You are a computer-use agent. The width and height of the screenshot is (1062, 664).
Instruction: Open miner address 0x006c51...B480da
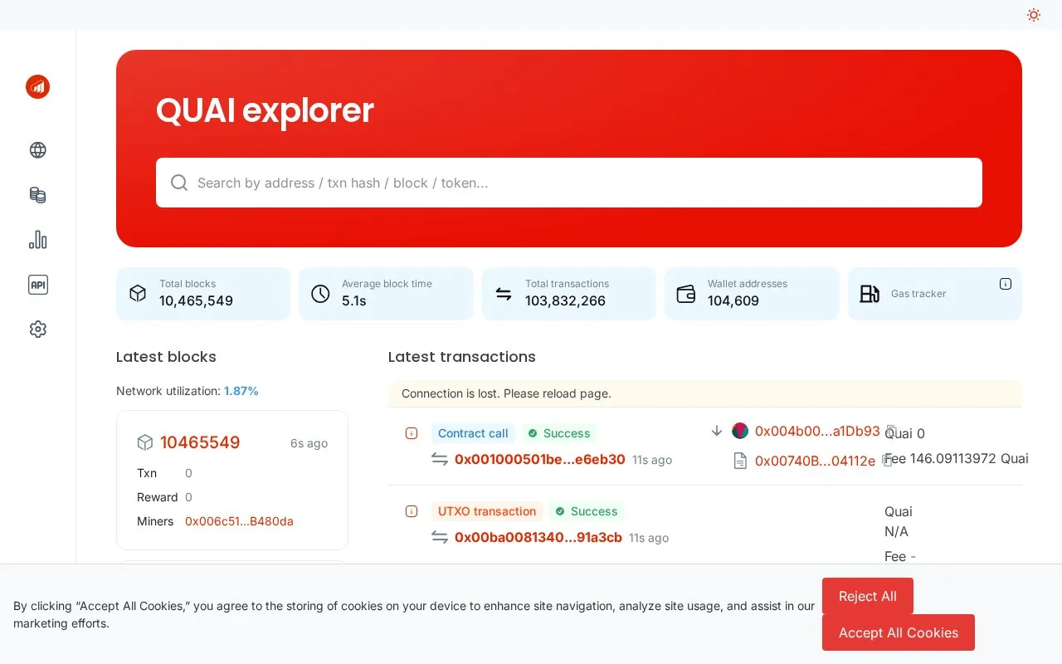pos(239,521)
